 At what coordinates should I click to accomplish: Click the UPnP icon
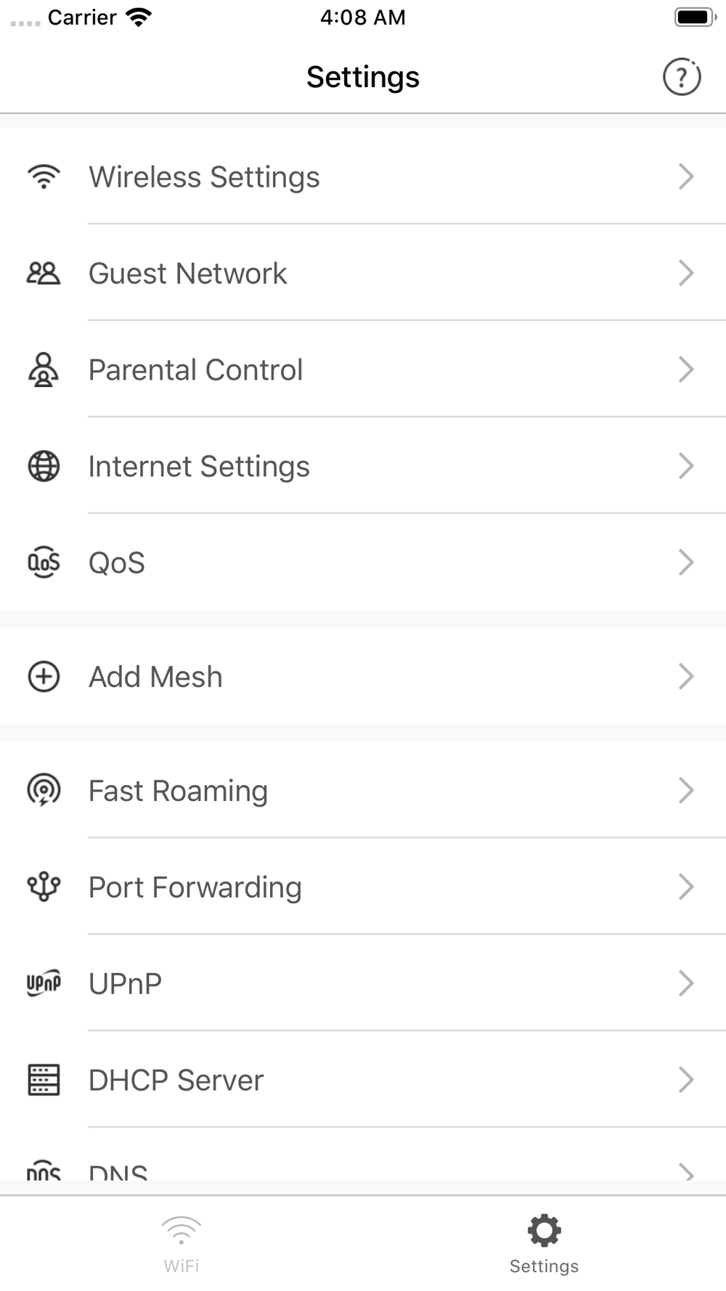44,983
